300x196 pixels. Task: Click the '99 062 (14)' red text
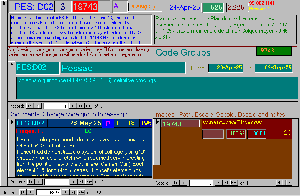(262, 3)
